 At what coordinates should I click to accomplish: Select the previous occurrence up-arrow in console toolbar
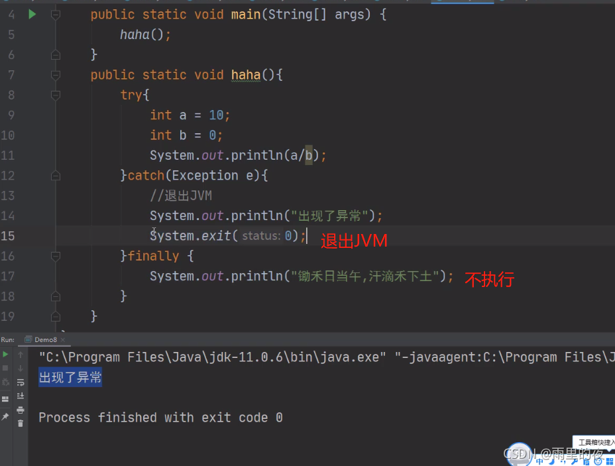(x=21, y=354)
